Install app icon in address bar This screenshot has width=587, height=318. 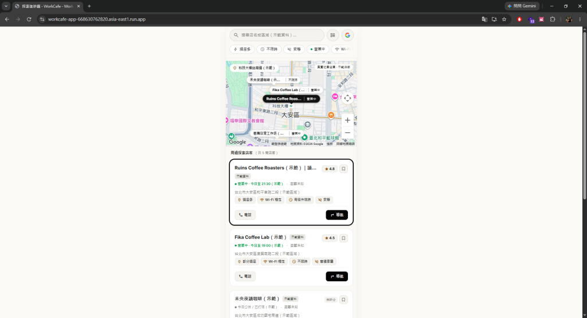494,19
